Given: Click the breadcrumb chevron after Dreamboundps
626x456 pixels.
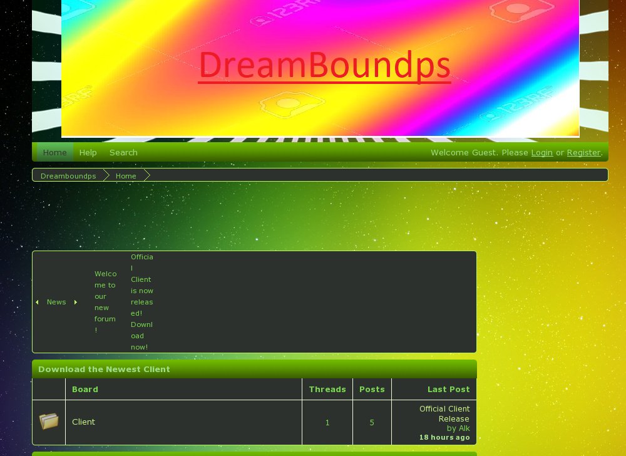Looking at the screenshot, I should [x=106, y=175].
